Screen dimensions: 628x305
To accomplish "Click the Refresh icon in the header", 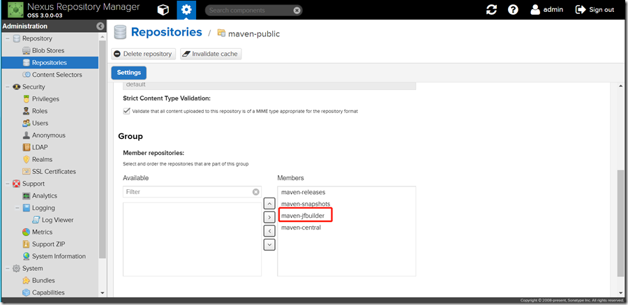I will (x=491, y=10).
